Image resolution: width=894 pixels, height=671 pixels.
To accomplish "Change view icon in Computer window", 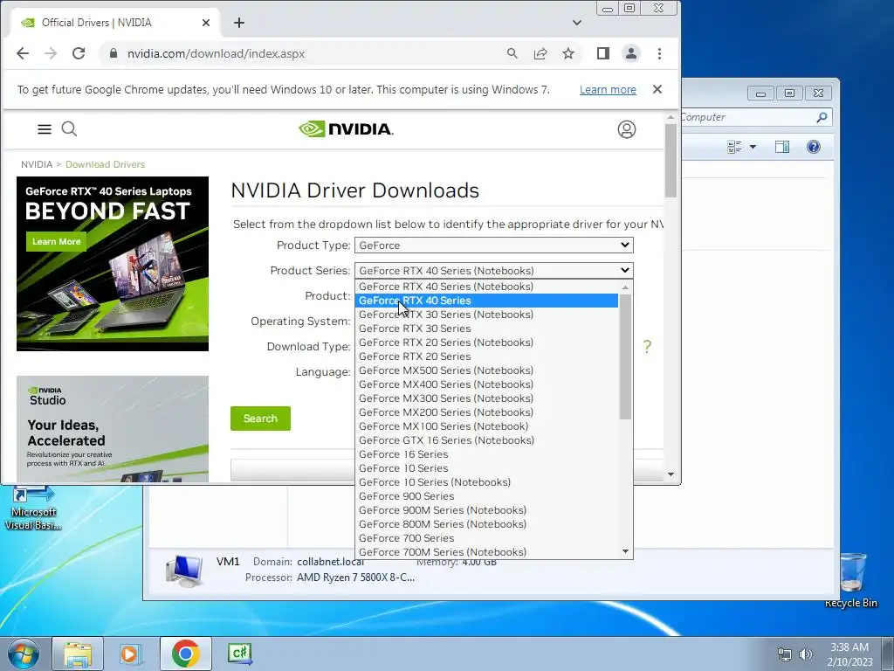I will (735, 147).
